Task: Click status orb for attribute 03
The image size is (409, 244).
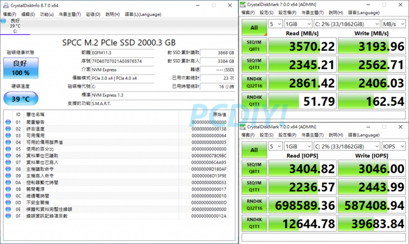Action: (x=8, y=136)
